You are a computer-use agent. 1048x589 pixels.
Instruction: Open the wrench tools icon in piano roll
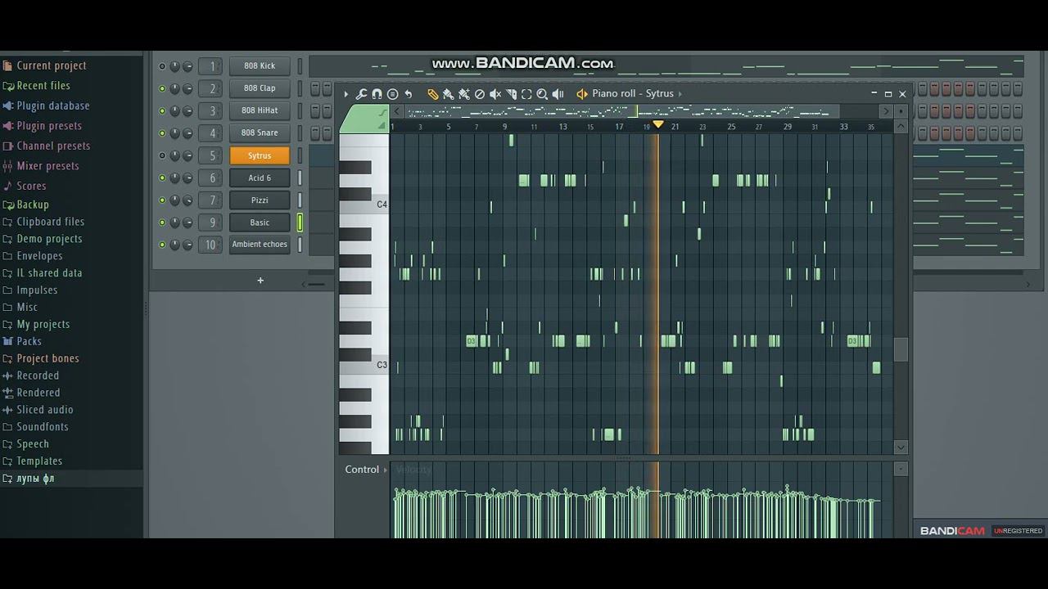tap(361, 94)
